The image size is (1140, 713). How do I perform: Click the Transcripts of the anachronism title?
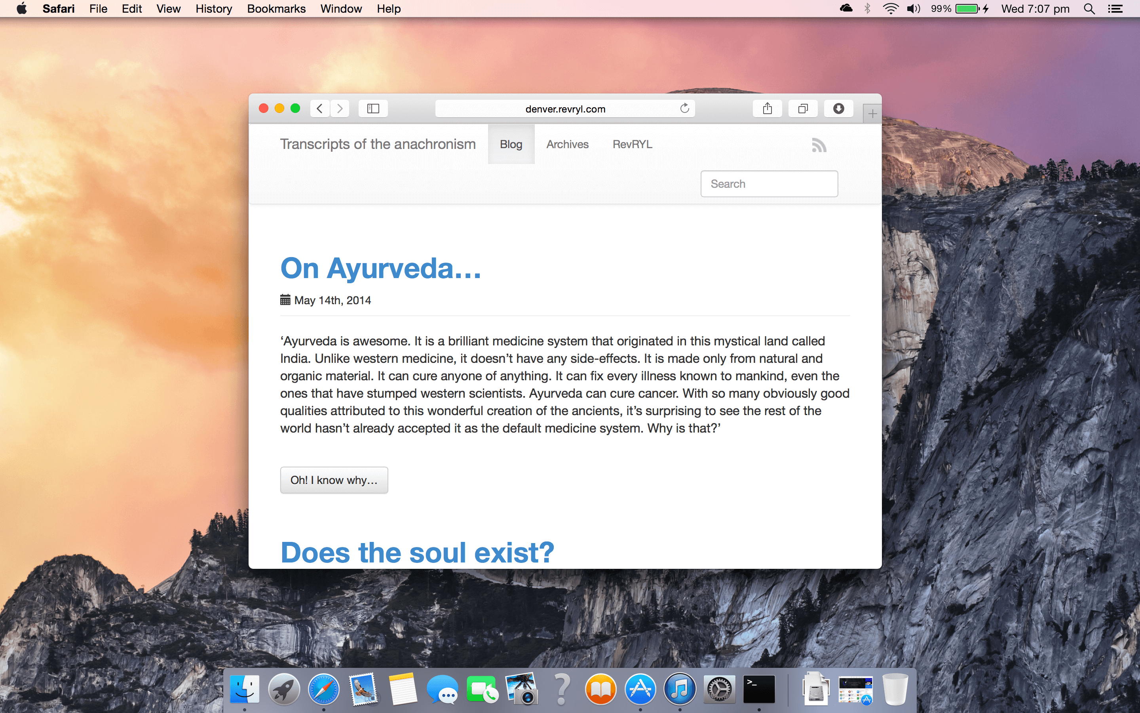pos(378,144)
